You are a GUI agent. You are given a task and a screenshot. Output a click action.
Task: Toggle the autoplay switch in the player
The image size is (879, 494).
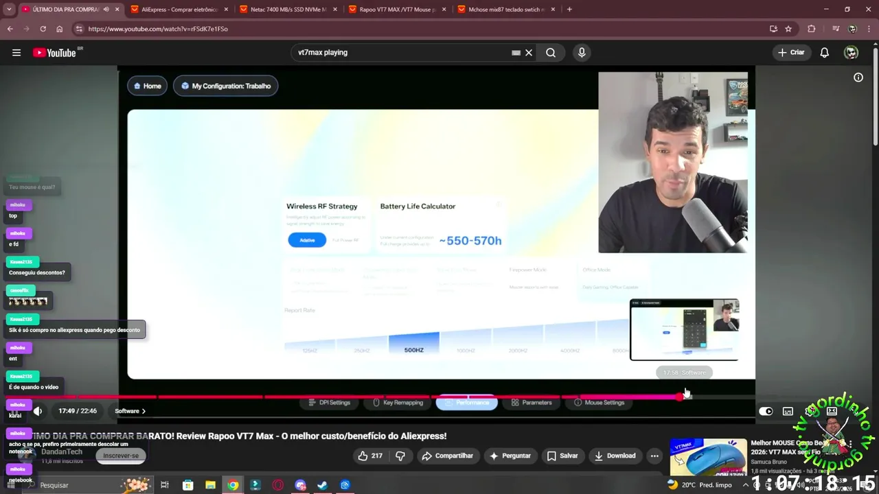tap(766, 411)
